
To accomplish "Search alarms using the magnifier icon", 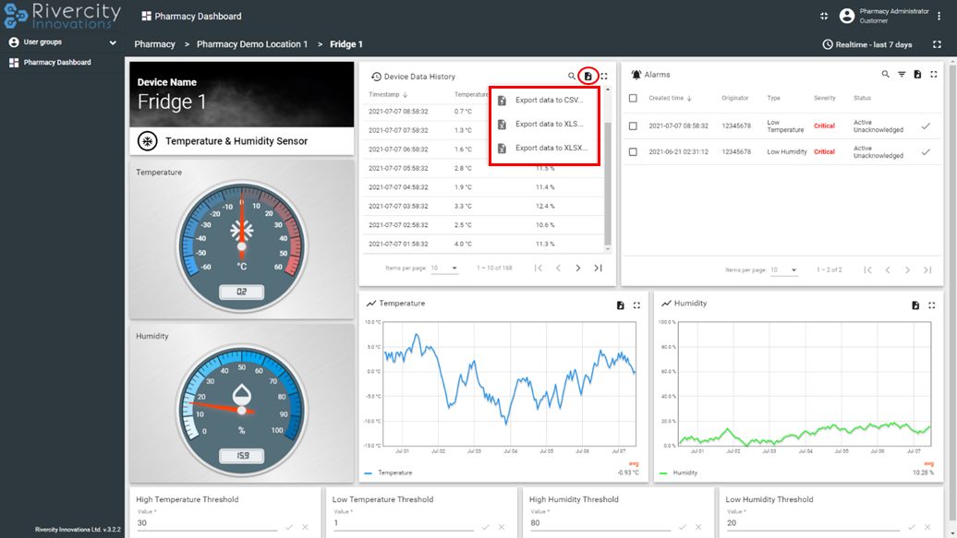I will [885, 75].
